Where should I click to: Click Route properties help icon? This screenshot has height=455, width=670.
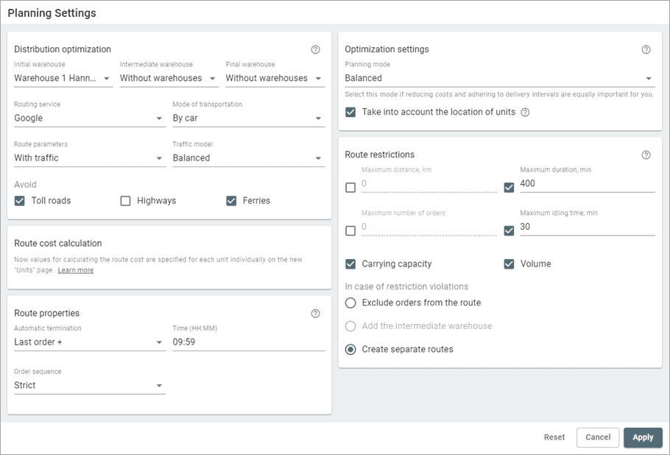pyautogui.click(x=315, y=313)
